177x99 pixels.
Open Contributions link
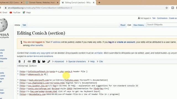(x=162, y=18)
